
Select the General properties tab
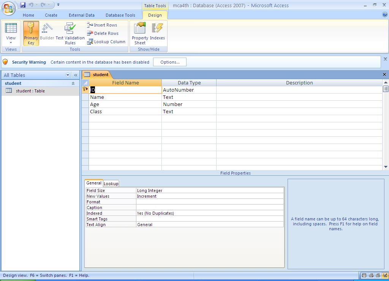pyautogui.click(x=94, y=183)
